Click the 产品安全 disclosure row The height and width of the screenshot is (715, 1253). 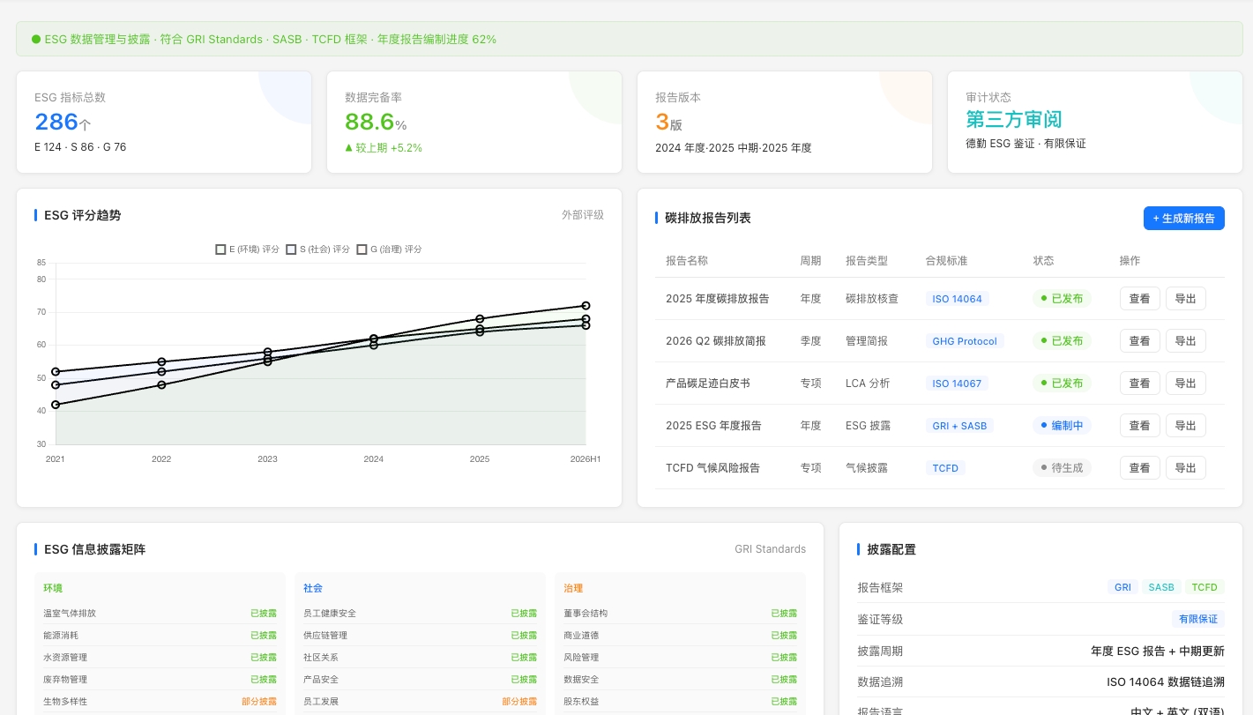(420, 679)
